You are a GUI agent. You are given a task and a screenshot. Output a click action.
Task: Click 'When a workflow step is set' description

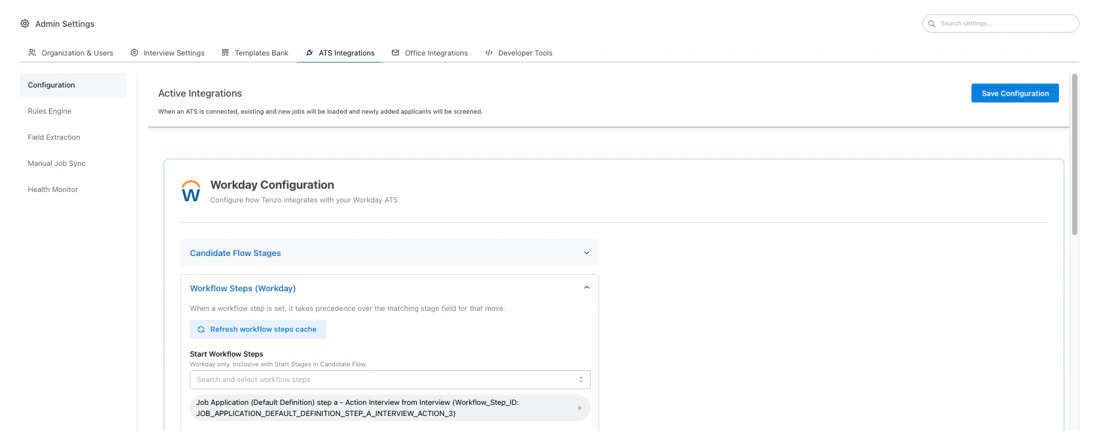[x=347, y=308]
